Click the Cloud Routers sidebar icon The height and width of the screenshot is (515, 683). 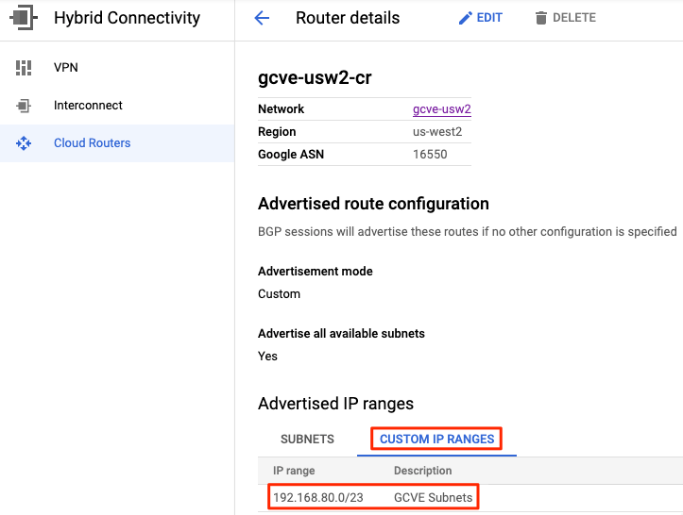24,143
